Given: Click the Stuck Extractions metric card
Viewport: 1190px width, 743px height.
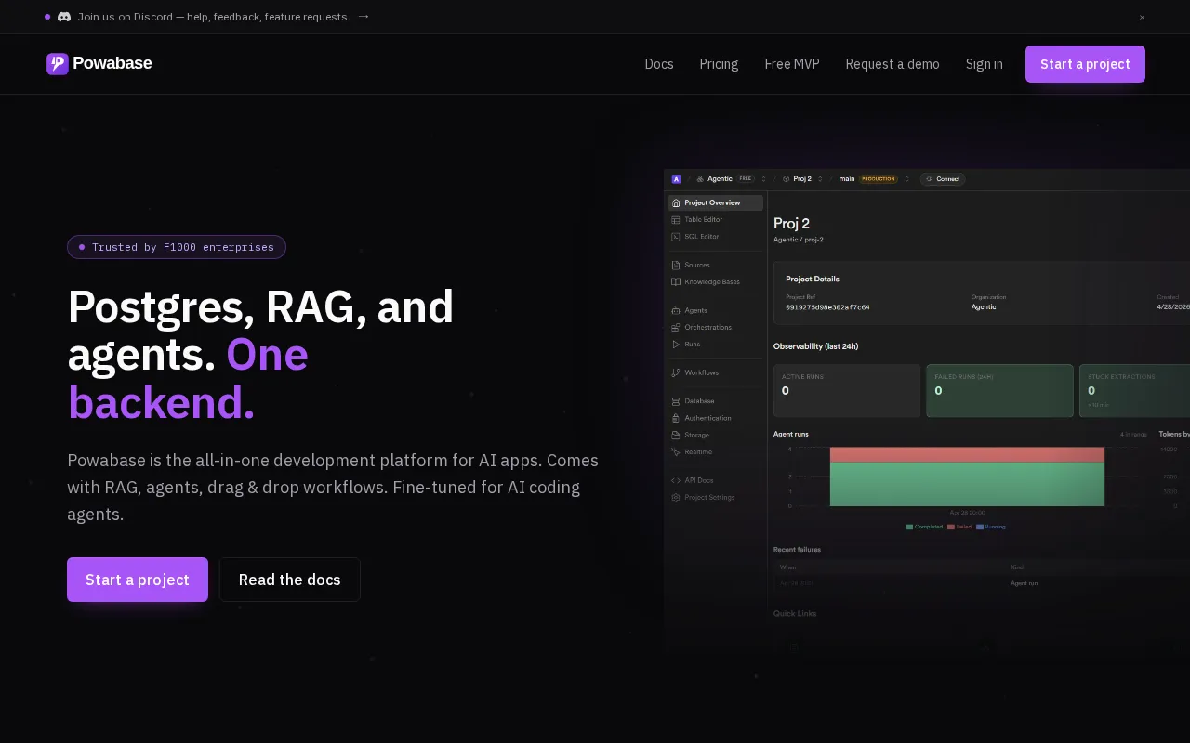Looking at the screenshot, I should (1135, 390).
